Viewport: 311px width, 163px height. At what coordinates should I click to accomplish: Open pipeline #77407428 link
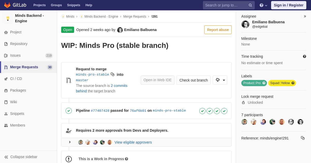click(100, 111)
